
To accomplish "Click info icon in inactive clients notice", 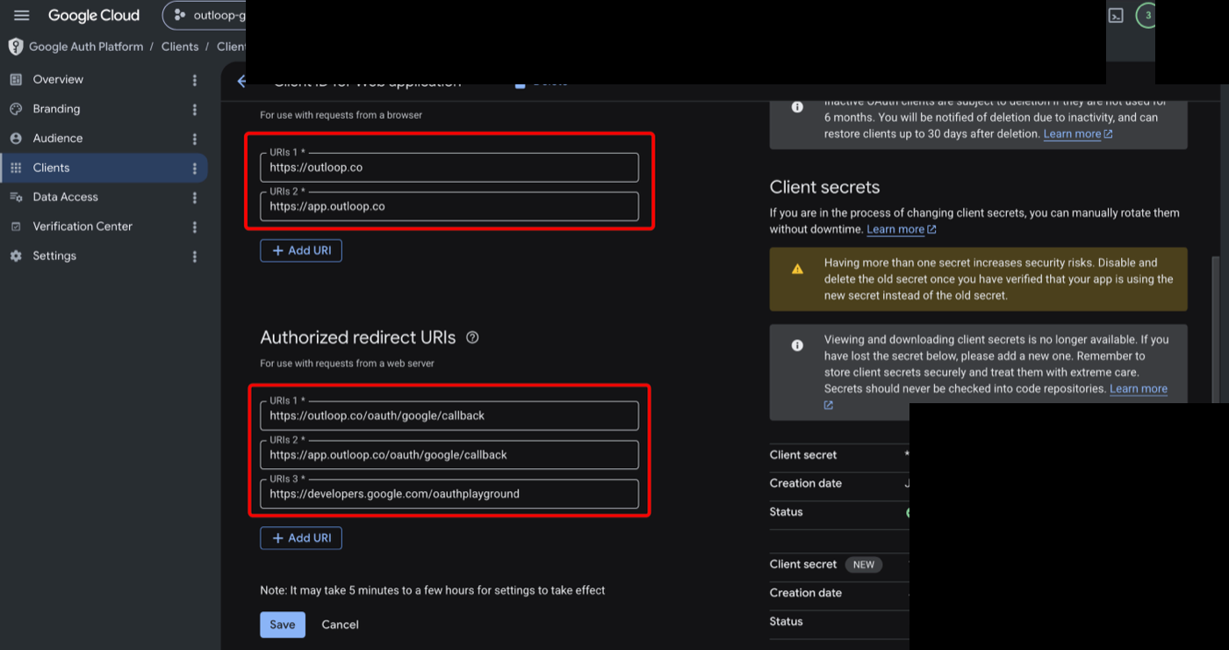I will point(797,107).
